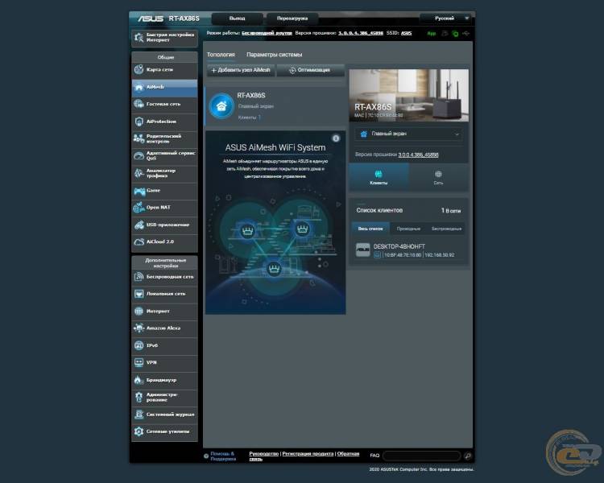Open the Adaptive QoS service icon
The image size is (604, 483).
(139, 155)
